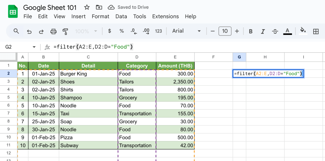Click the Undo arrow icon

29,31
